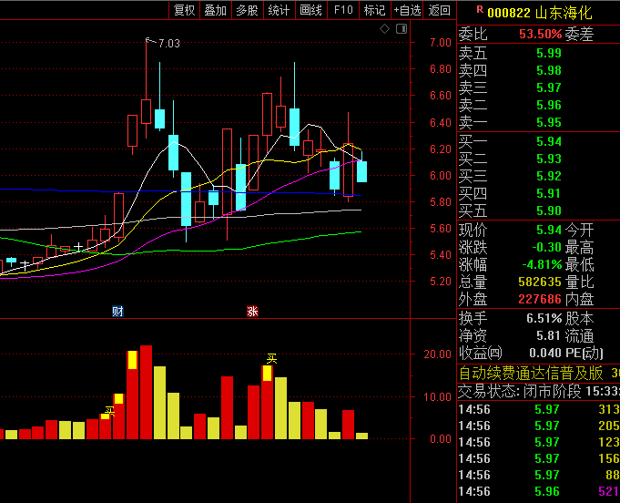Click 涨幅 value -4.81%
620x503 pixels.
coord(542,264)
